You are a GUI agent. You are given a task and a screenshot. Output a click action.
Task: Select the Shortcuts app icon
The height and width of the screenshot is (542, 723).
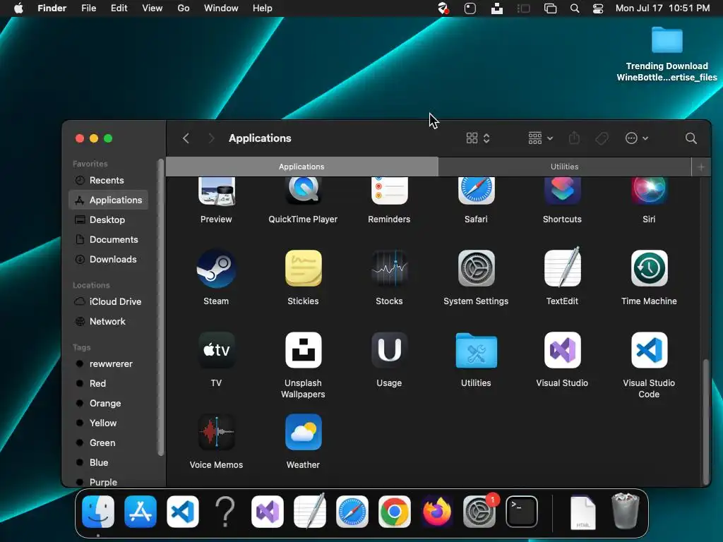pyautogui.click(x=562, y=191)
